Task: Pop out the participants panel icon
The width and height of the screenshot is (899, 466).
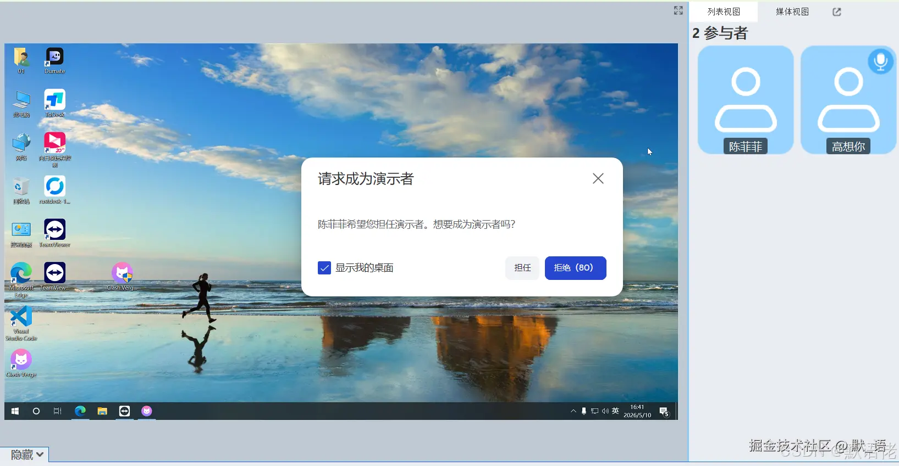Action: [x=837, y=12]
